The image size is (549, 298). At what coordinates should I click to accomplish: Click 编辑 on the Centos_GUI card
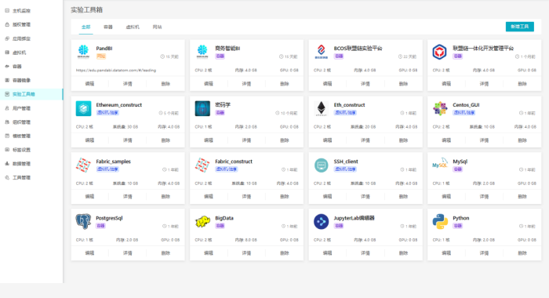tap(446, 140)
